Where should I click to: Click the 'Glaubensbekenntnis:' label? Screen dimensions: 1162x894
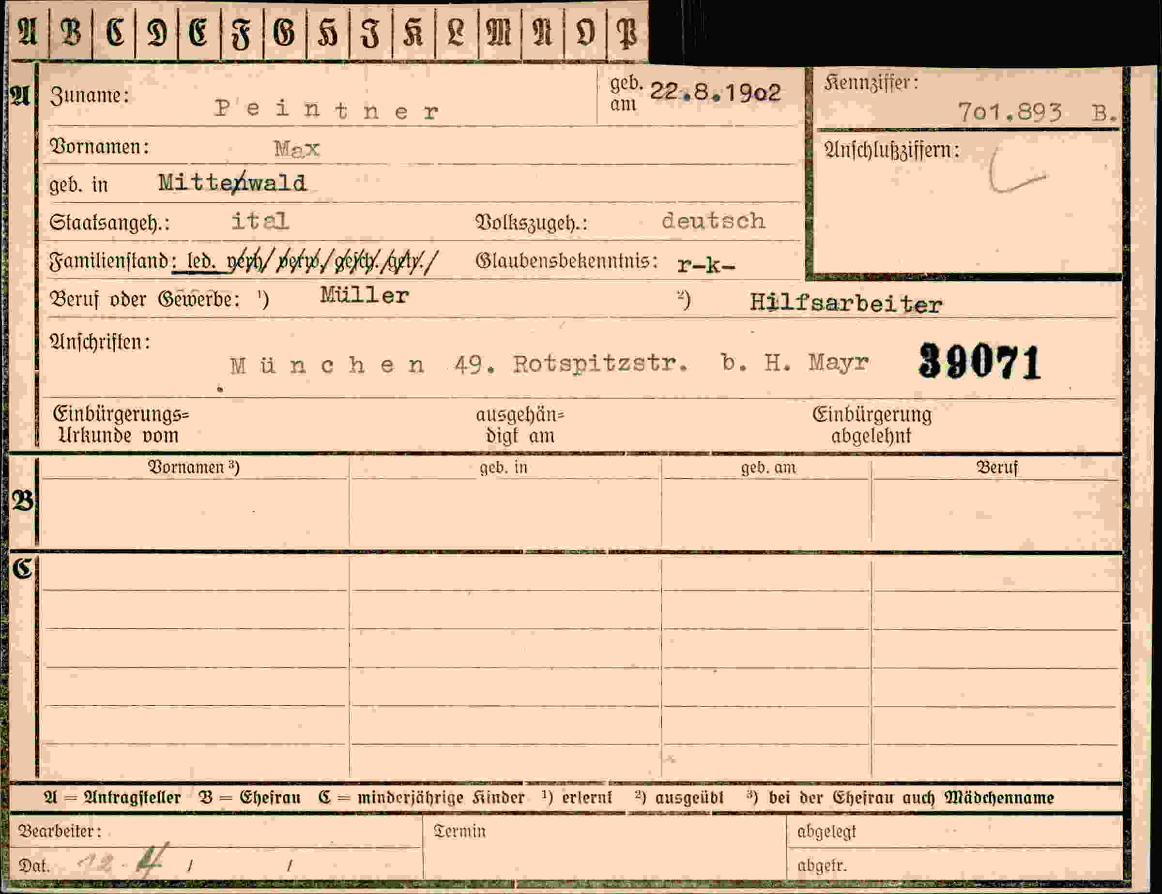566,261
